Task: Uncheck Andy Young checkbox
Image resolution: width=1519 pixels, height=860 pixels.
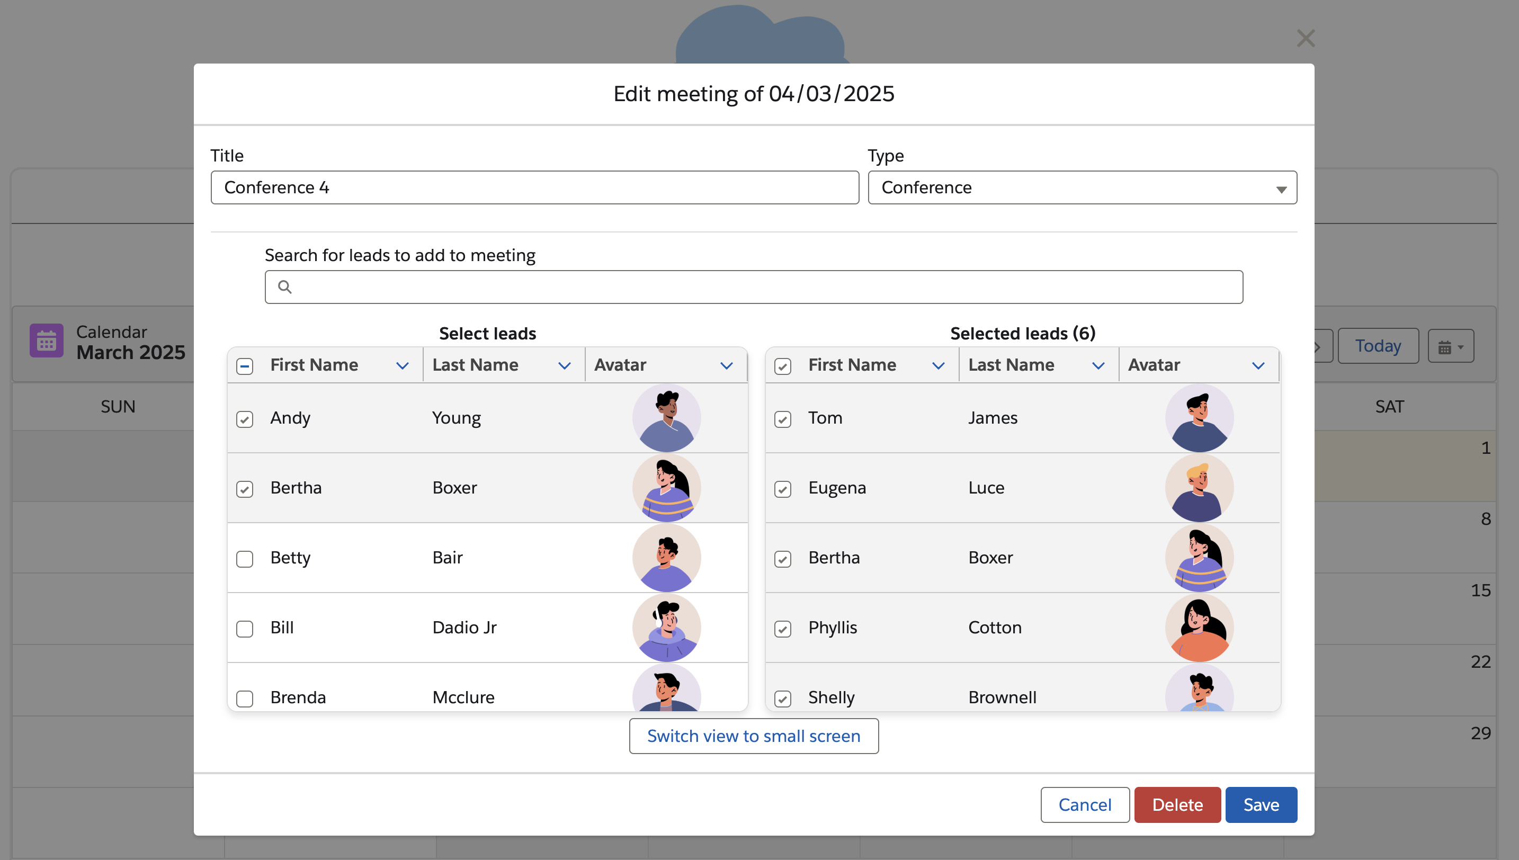Action: [x=245, y=419]
